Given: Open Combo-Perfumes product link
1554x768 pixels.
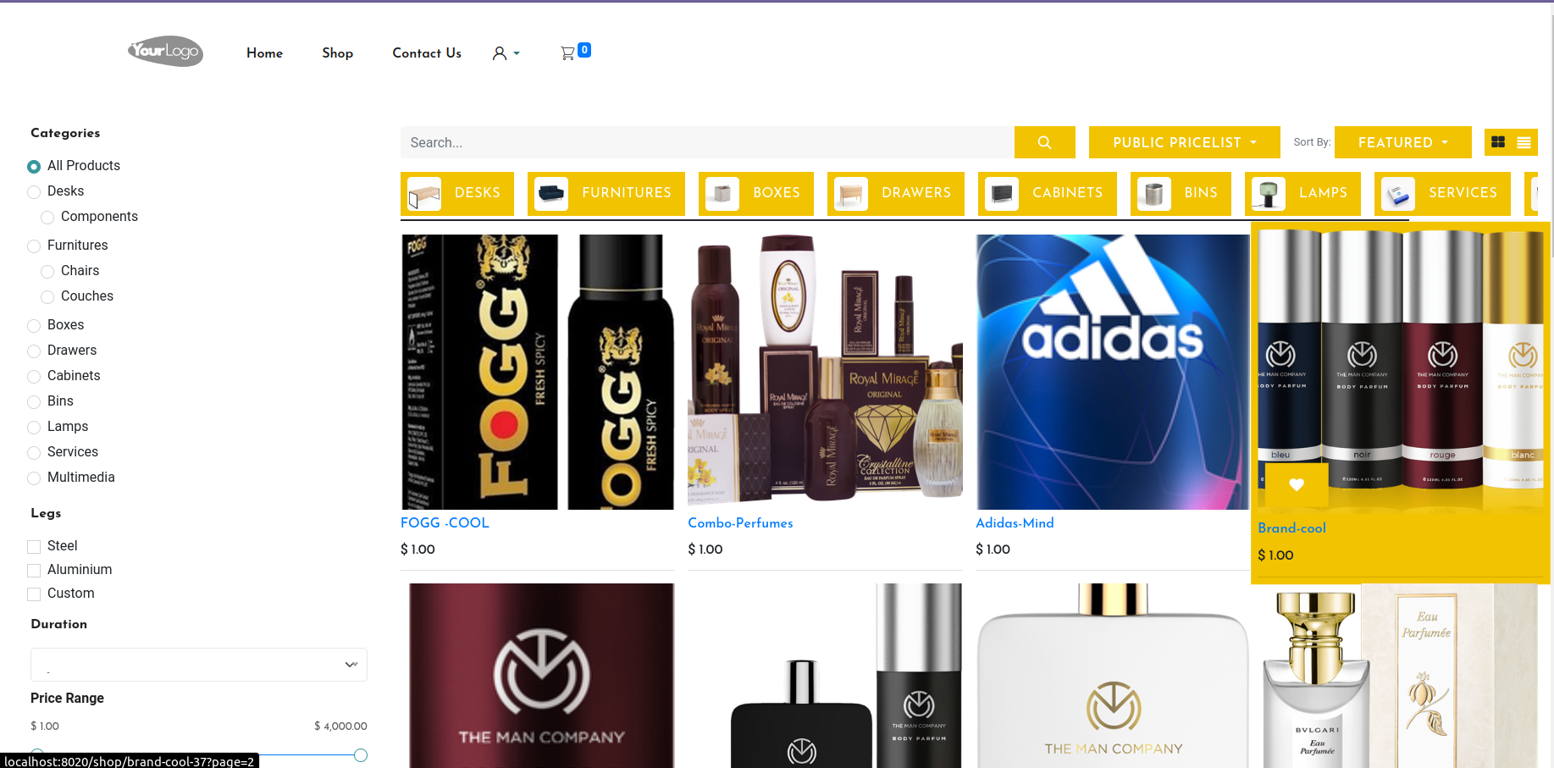Looking at the screenshot, I should tap(740, 523).
